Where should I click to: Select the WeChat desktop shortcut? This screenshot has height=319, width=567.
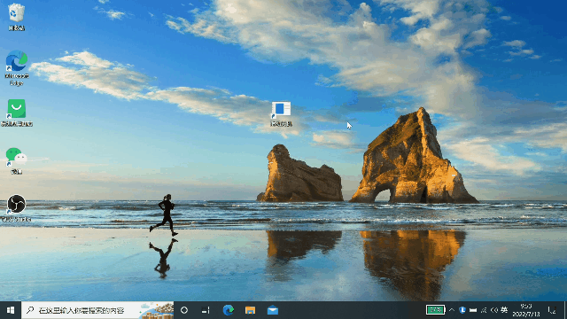click(x=16, y=160)
